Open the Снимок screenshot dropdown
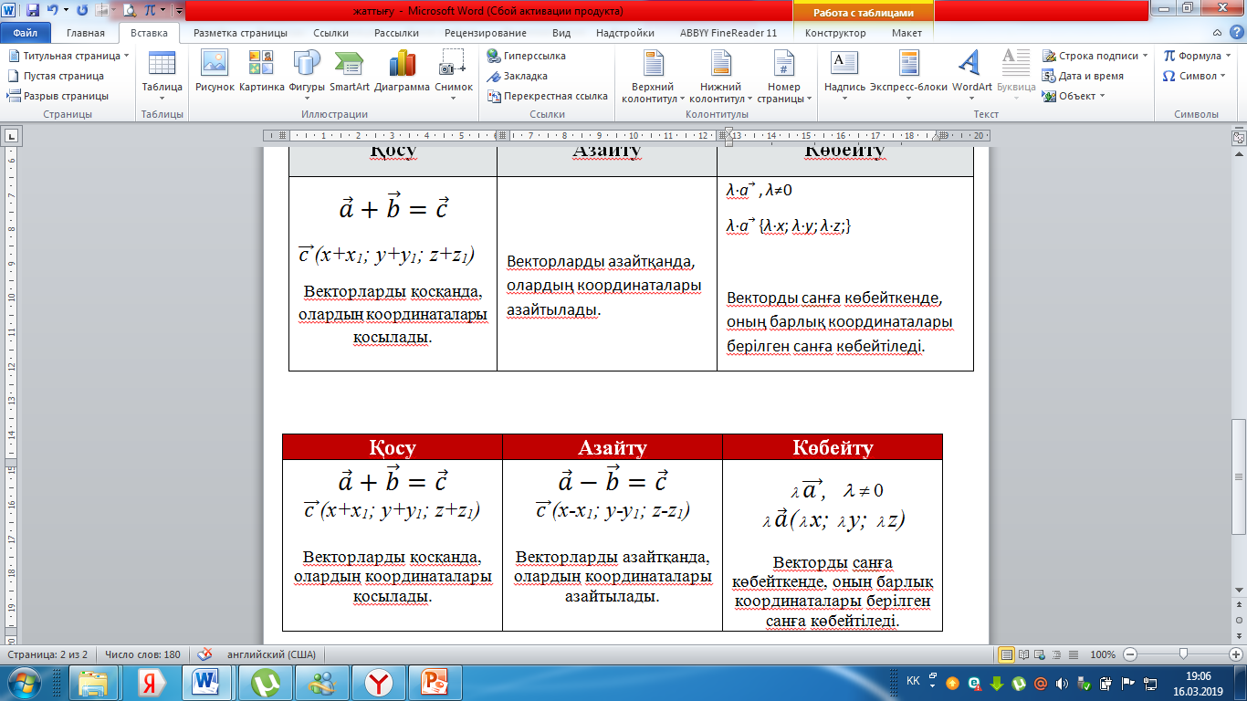The image size is (1247, 701). (x=454, y=75)
